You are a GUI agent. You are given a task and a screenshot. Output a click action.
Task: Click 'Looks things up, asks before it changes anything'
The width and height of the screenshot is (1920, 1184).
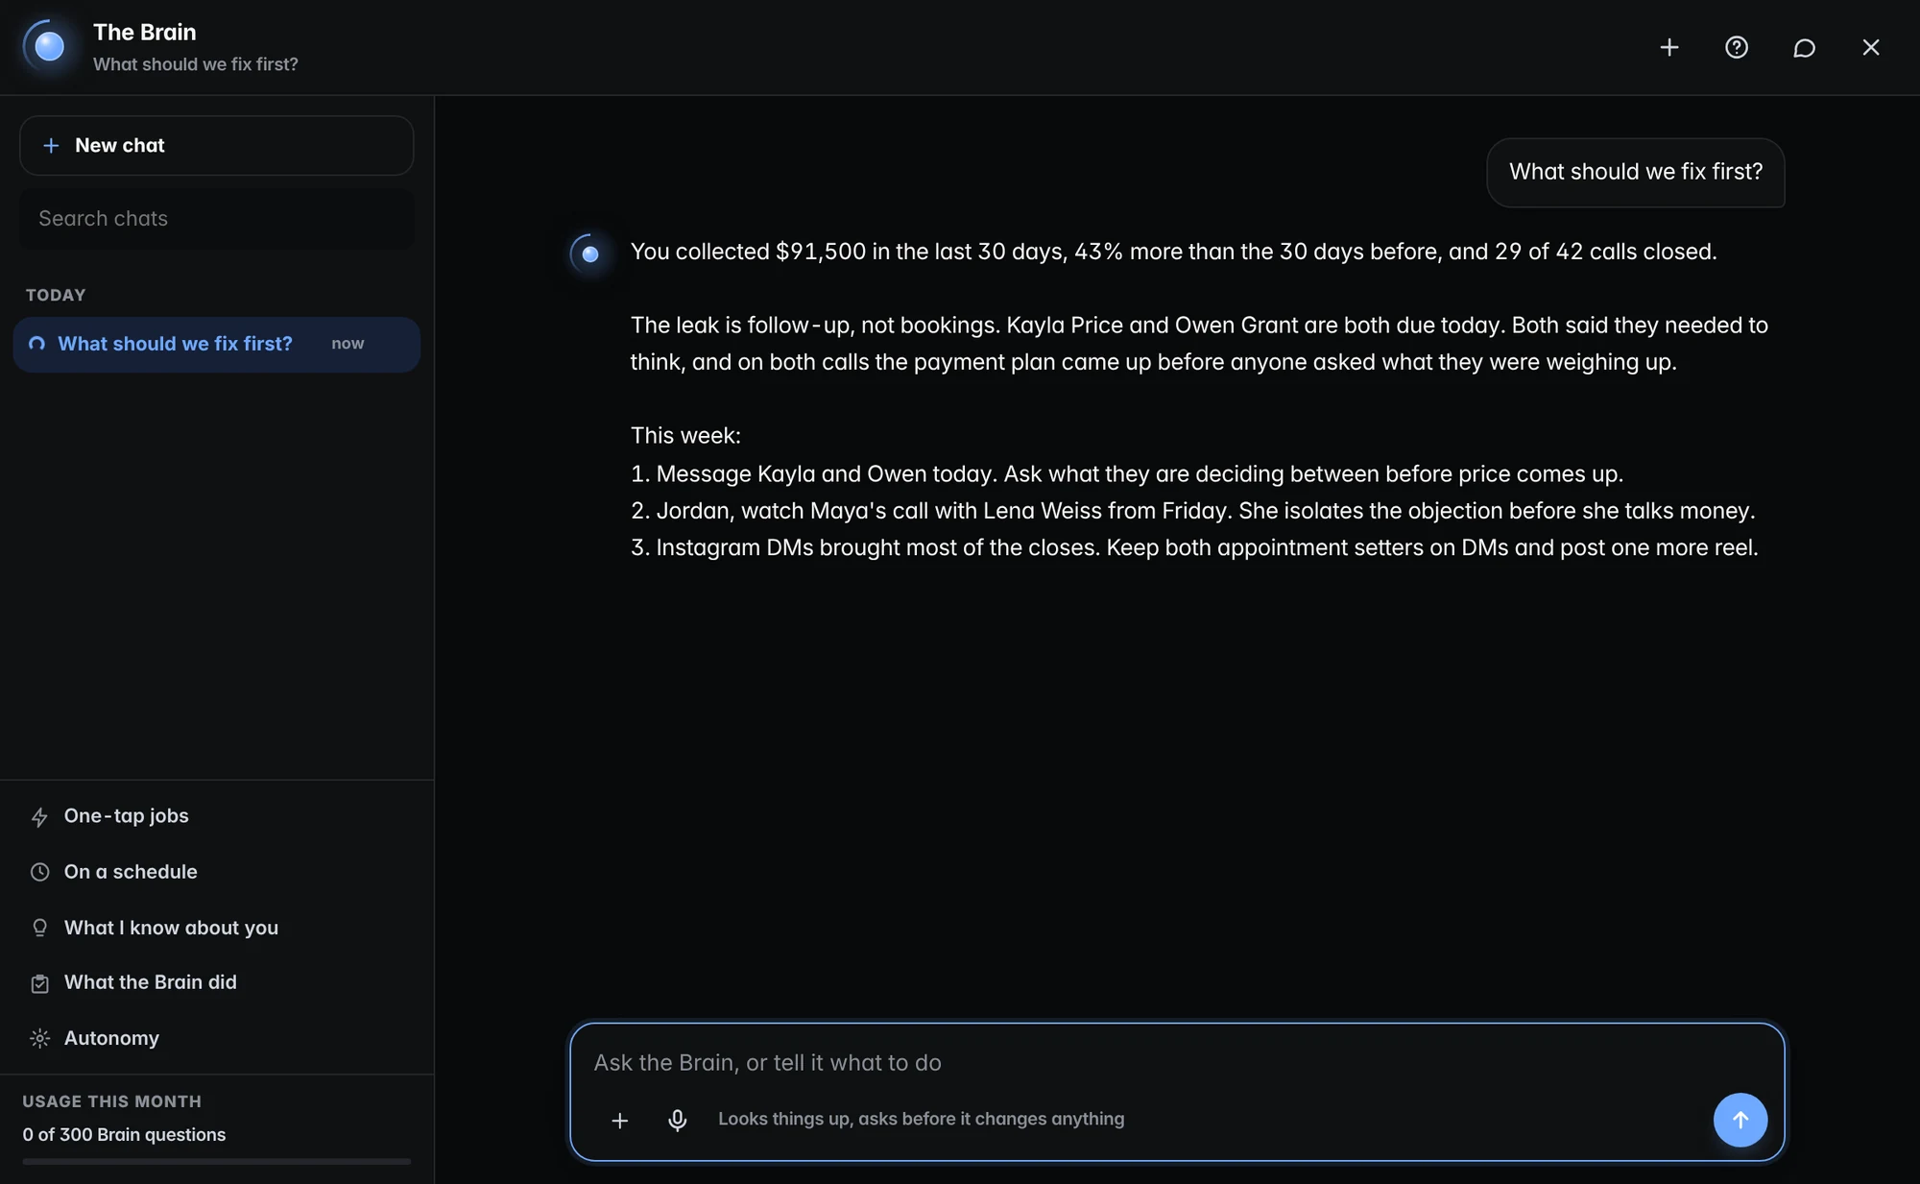coord(921,1119)
